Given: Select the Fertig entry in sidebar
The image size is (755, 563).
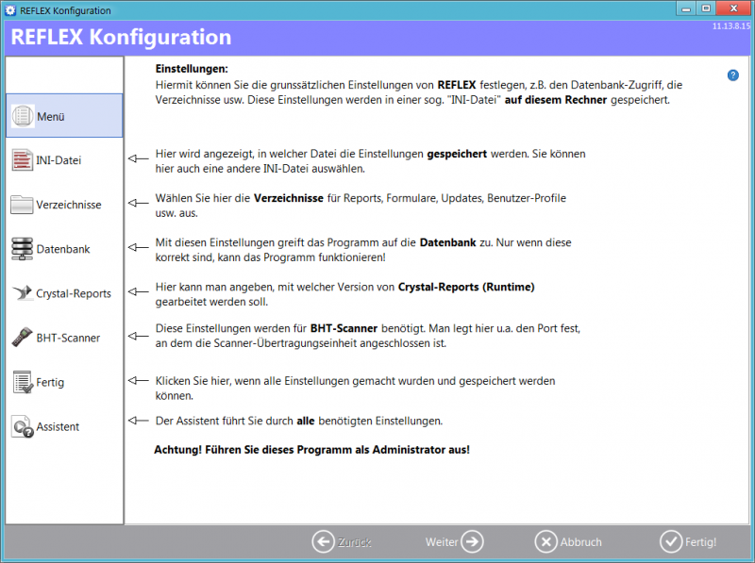Looking at the screenshot, I should [x=64, y=382].
